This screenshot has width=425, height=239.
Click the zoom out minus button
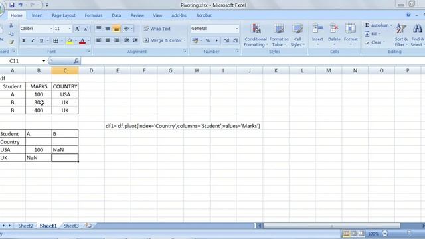tap(385, 233)
